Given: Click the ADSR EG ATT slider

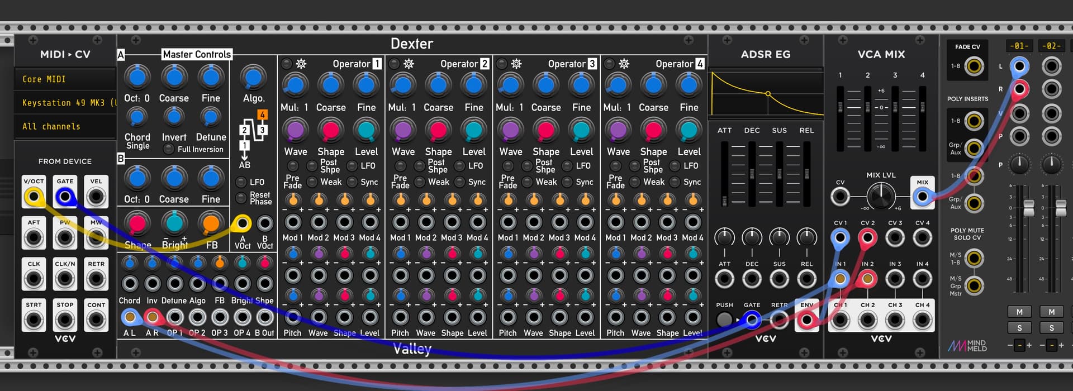Looking at the screenshot, I should pos(725,174).
